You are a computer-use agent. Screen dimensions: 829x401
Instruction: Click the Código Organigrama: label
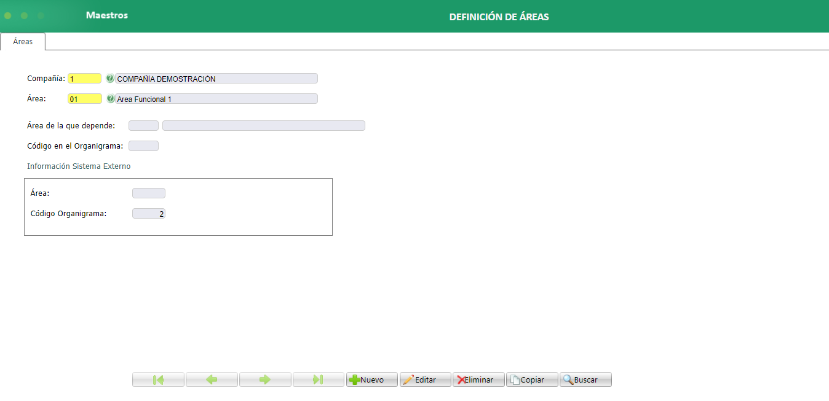point(68,214)
